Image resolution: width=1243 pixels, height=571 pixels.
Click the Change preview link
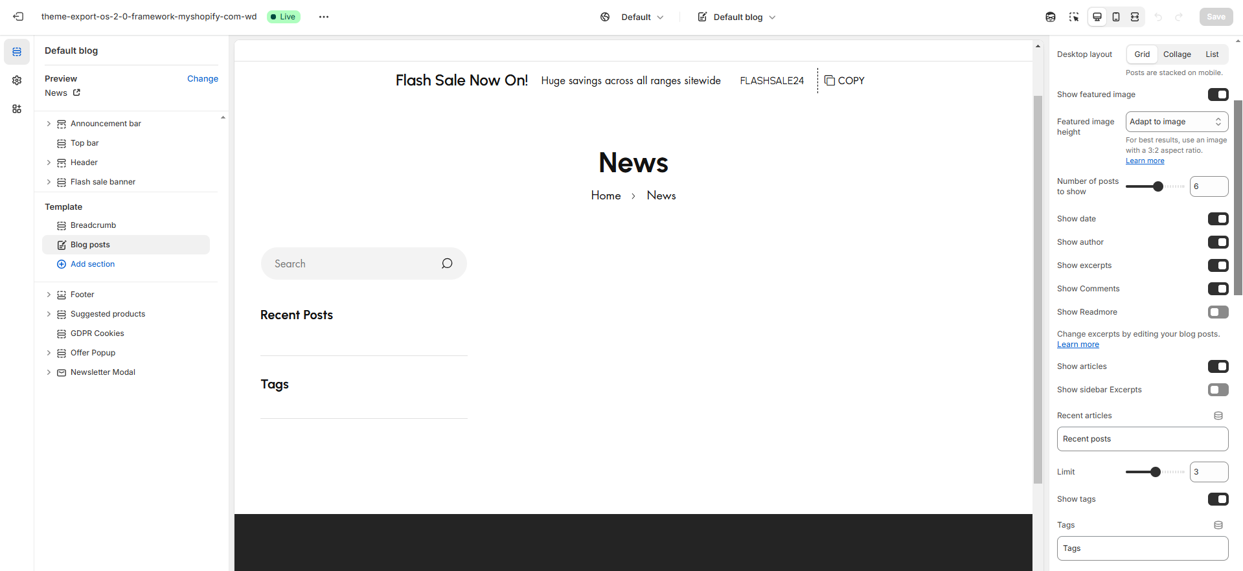202,79
